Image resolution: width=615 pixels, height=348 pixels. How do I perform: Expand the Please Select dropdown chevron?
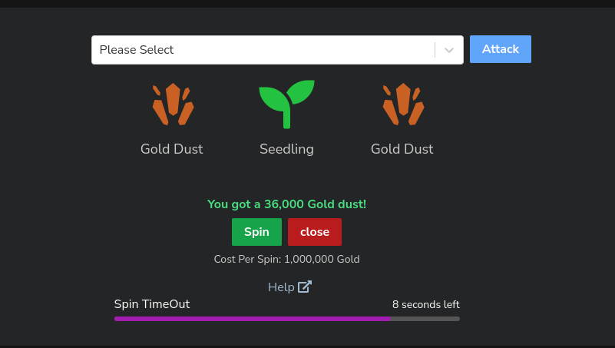449,50
